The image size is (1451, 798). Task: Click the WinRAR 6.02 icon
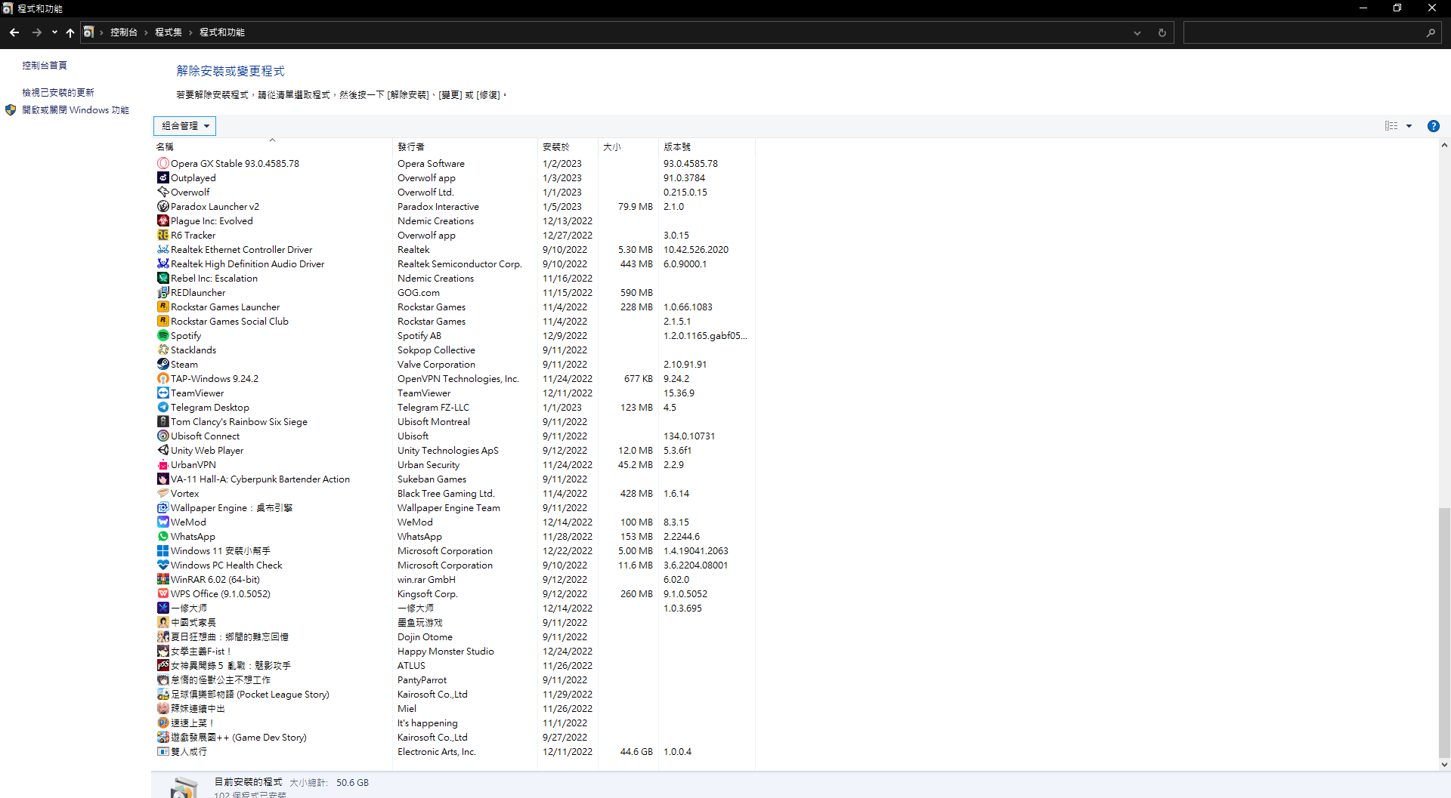click(162, 580)
